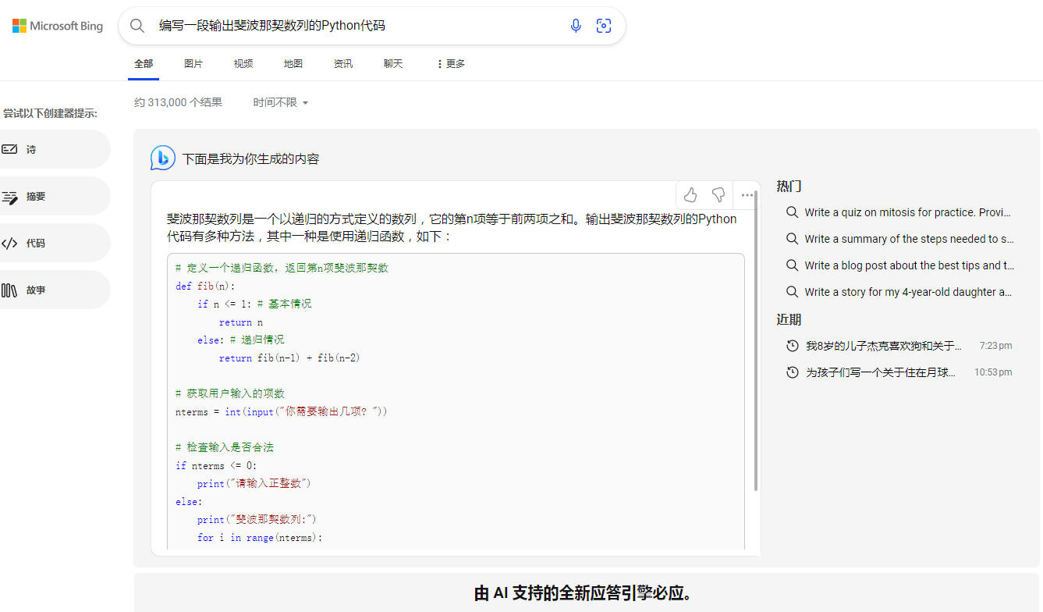This screenshot has width=1043, height=612.
Task: Expand the 更多 menu
Action: pos(451,64)
